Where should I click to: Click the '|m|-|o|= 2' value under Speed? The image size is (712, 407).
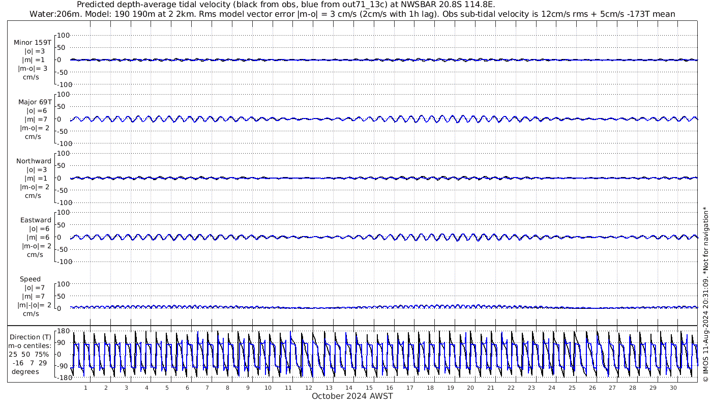[x=34, y=305]
